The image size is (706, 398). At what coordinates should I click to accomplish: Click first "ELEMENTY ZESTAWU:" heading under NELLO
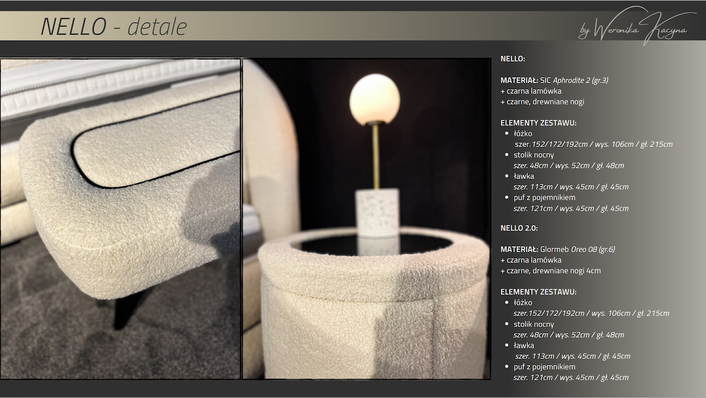tap(538, 123)
